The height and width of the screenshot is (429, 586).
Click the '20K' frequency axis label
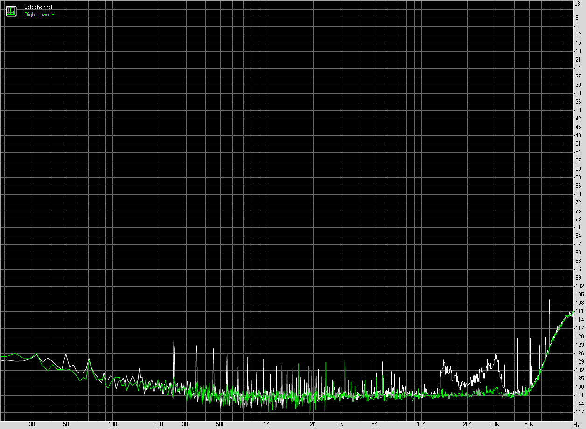(x=467, y=425)
